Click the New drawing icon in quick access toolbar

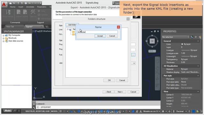coord(11,3)
